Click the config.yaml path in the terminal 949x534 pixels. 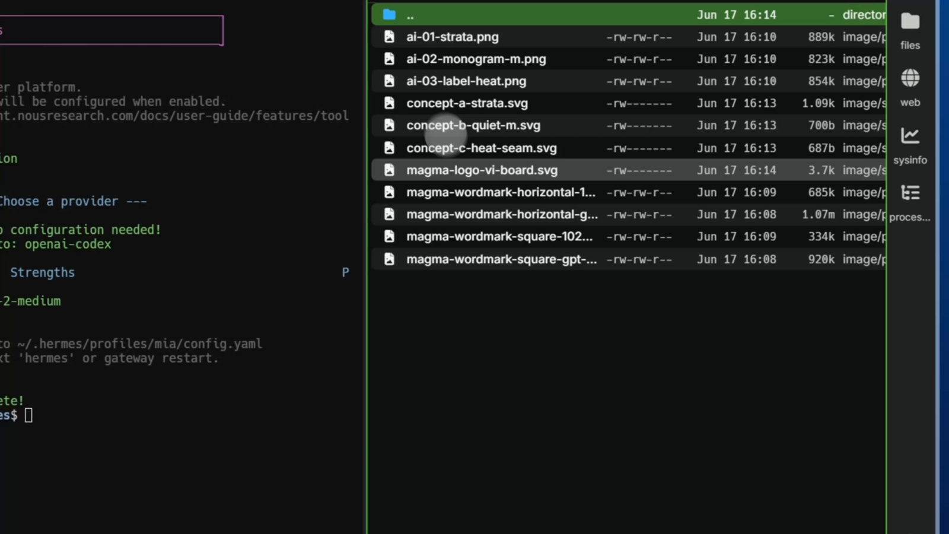click(139, 344)
